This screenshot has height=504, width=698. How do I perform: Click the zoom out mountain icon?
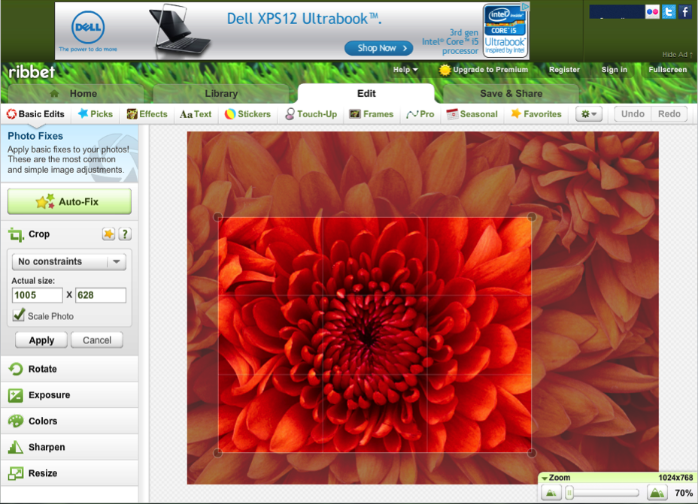pos(551,493)
